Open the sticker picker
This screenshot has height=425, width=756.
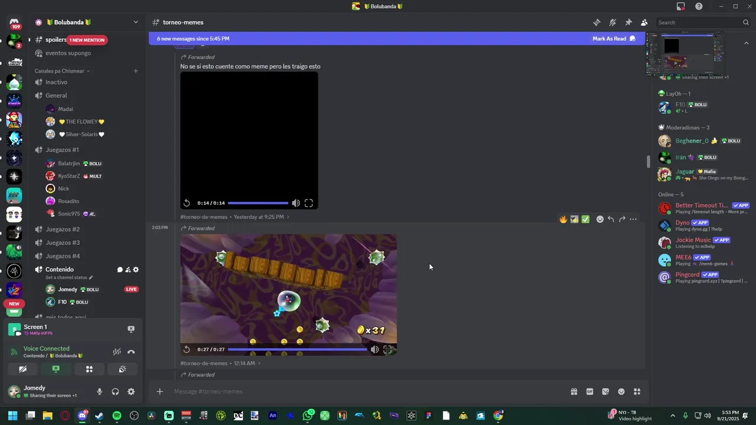click(605, 391)
